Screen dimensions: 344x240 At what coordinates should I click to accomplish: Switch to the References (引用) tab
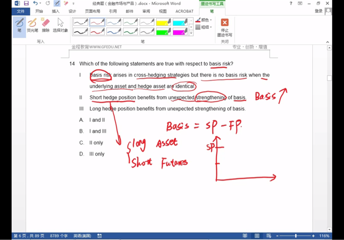point(113,11)
